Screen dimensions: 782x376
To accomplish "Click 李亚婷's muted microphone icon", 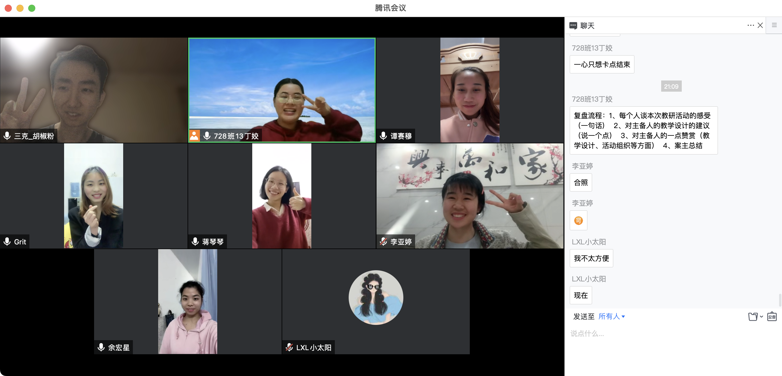I will click(x=383, y=241).
